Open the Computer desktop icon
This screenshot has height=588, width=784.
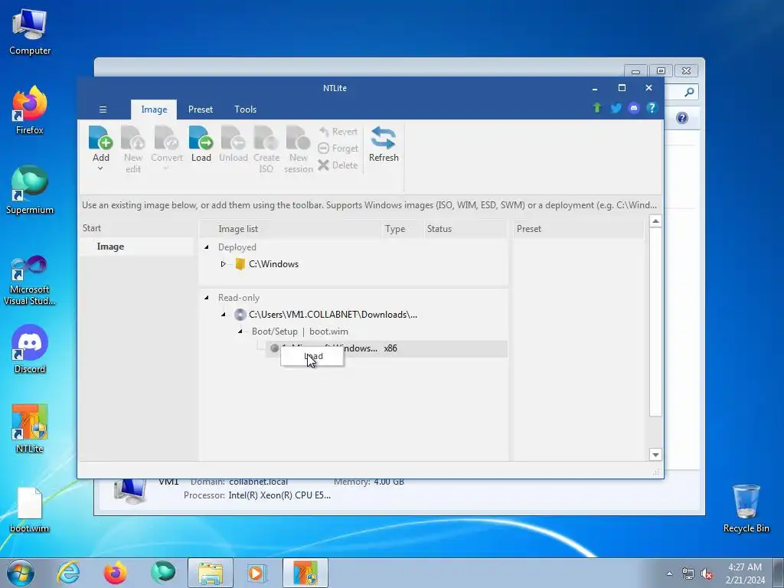(30, 32)
